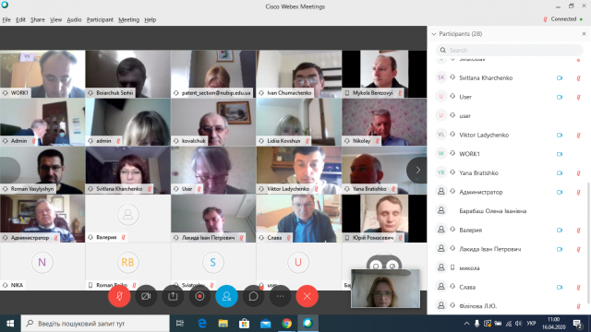The width and height of the screenshot is (591, 332).
Task: Open the more options ellipsis button
Action: [280, 296]
